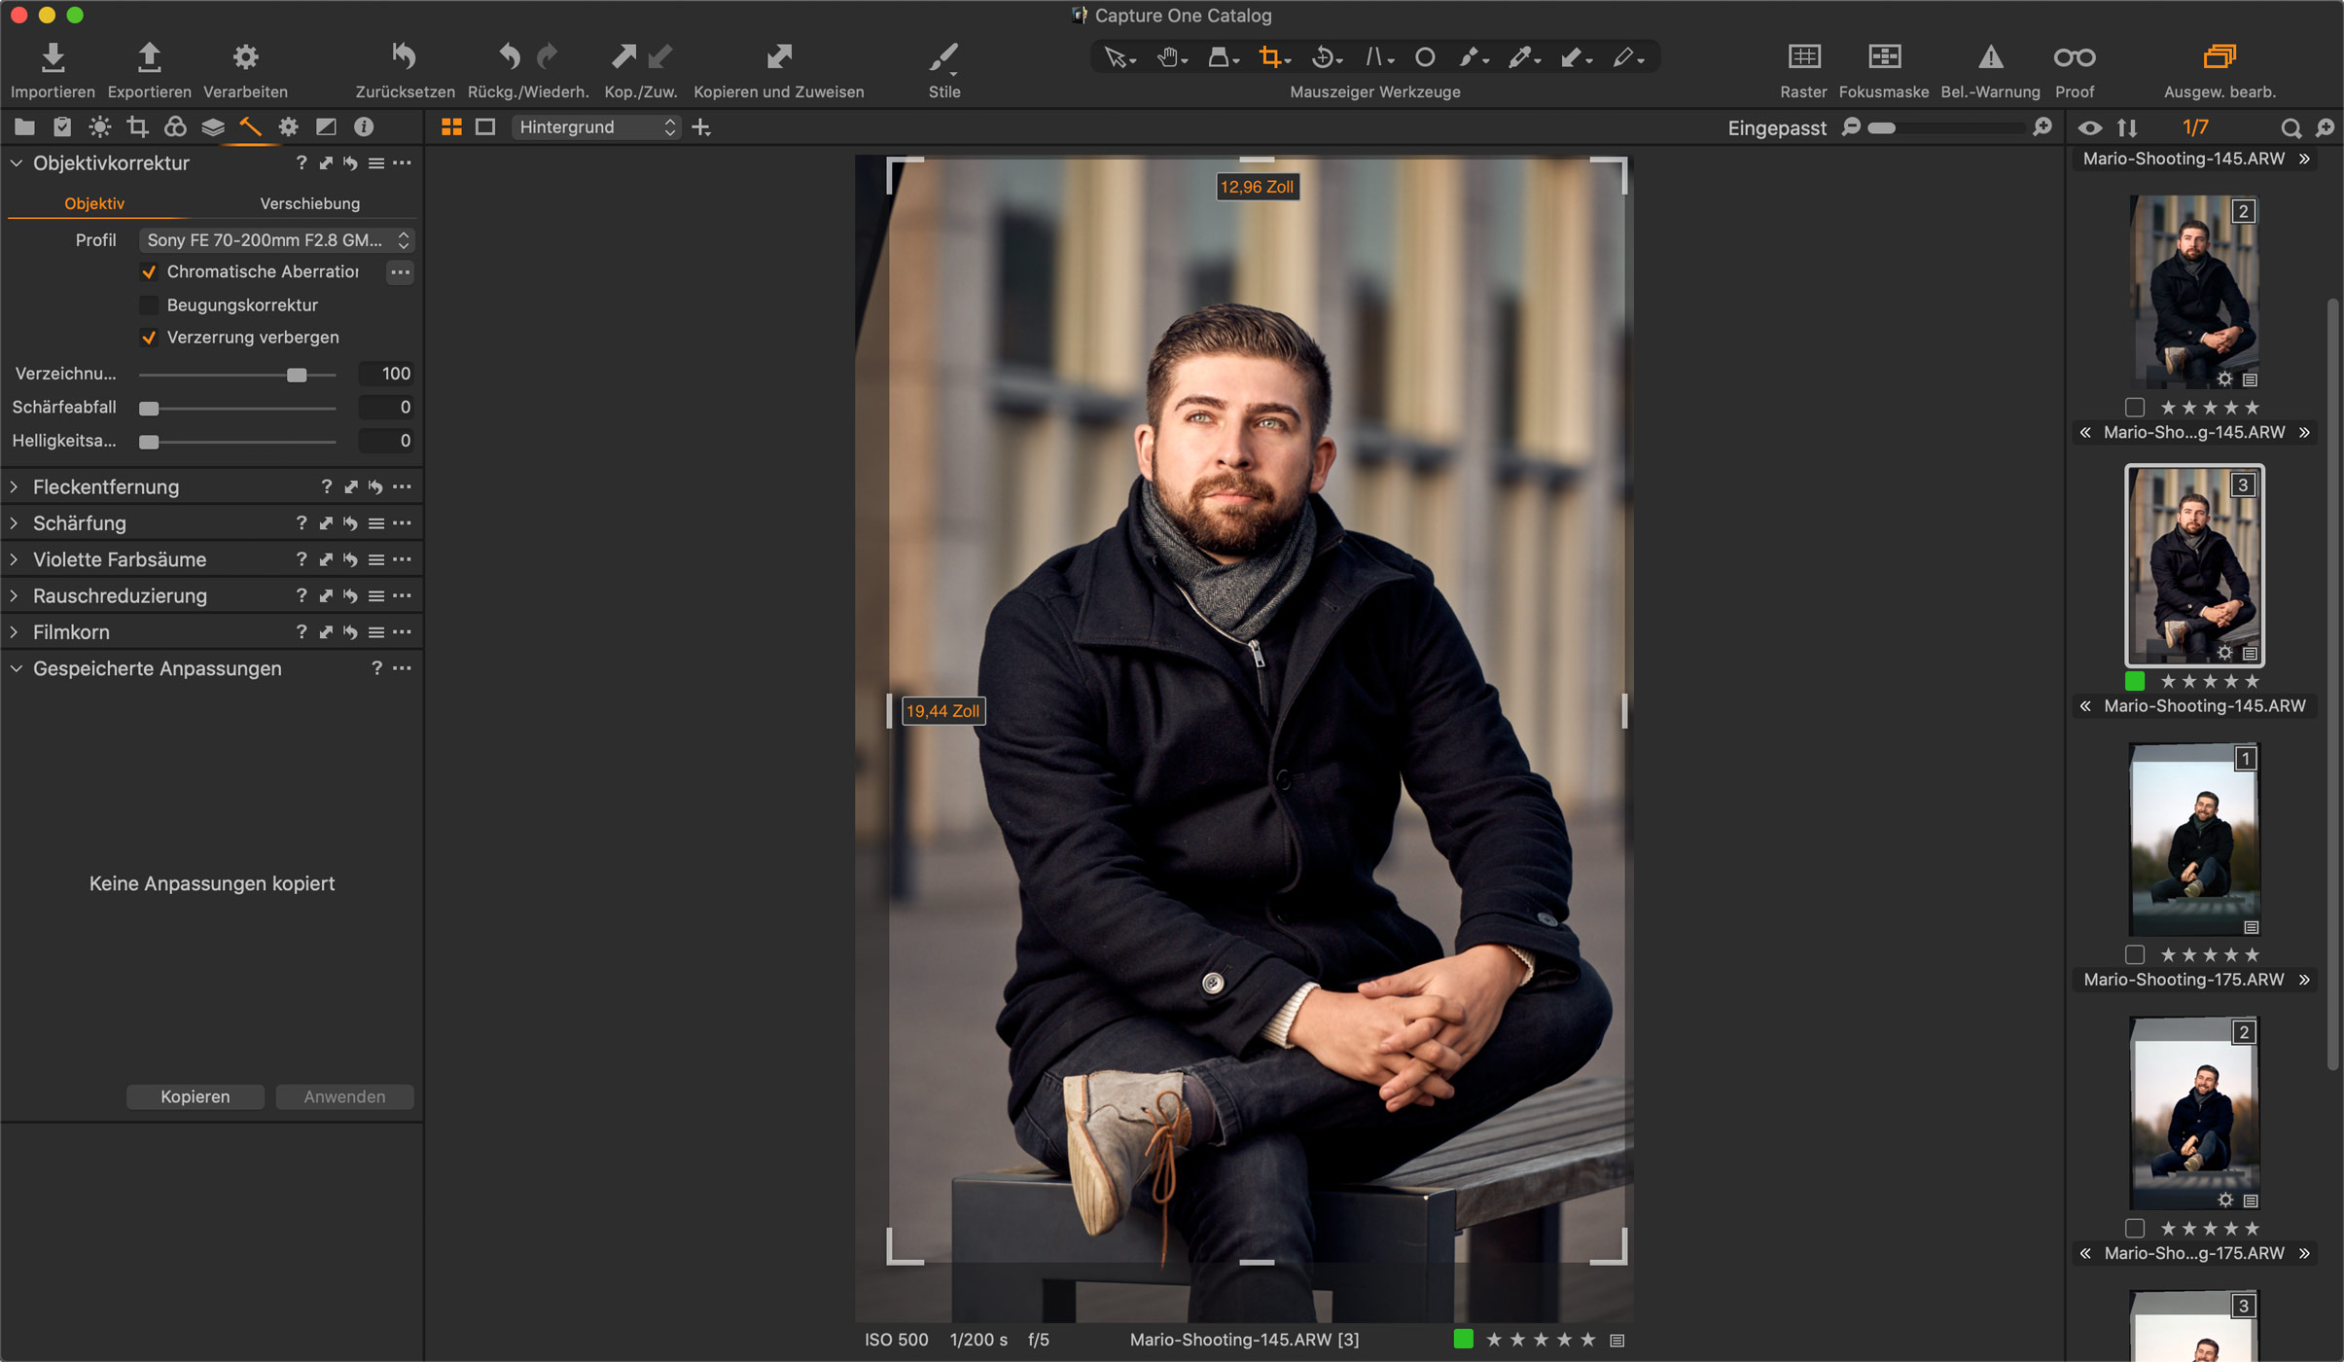
Task: Open the Hintergrund background selector
Action: pos(596,126)
